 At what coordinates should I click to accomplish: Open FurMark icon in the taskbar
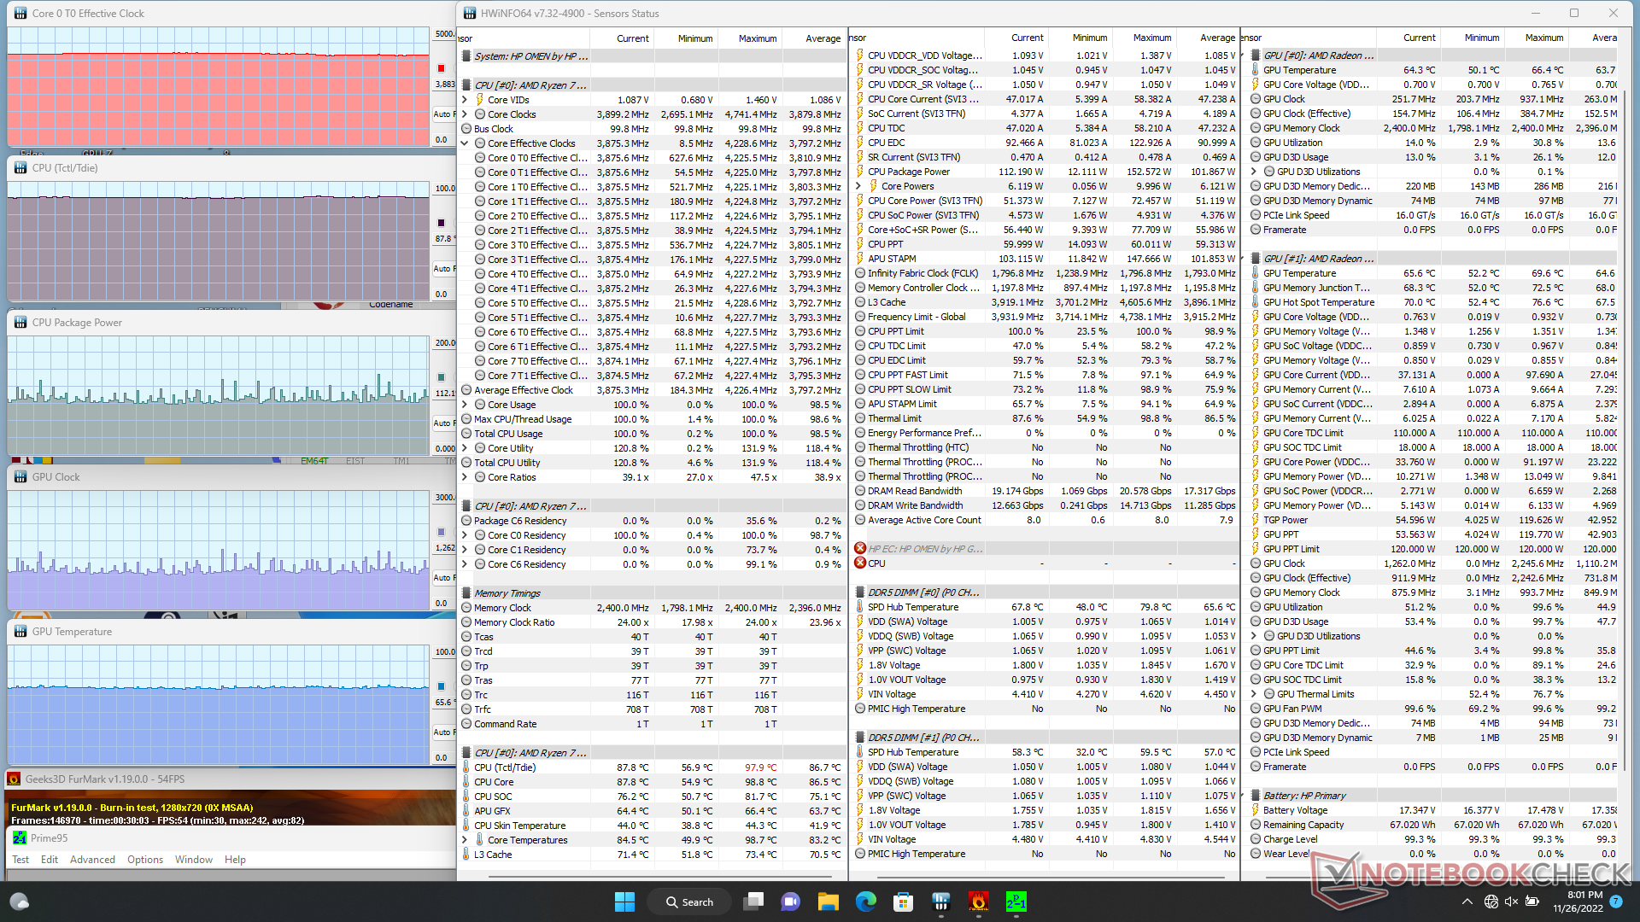pos(978,902)
